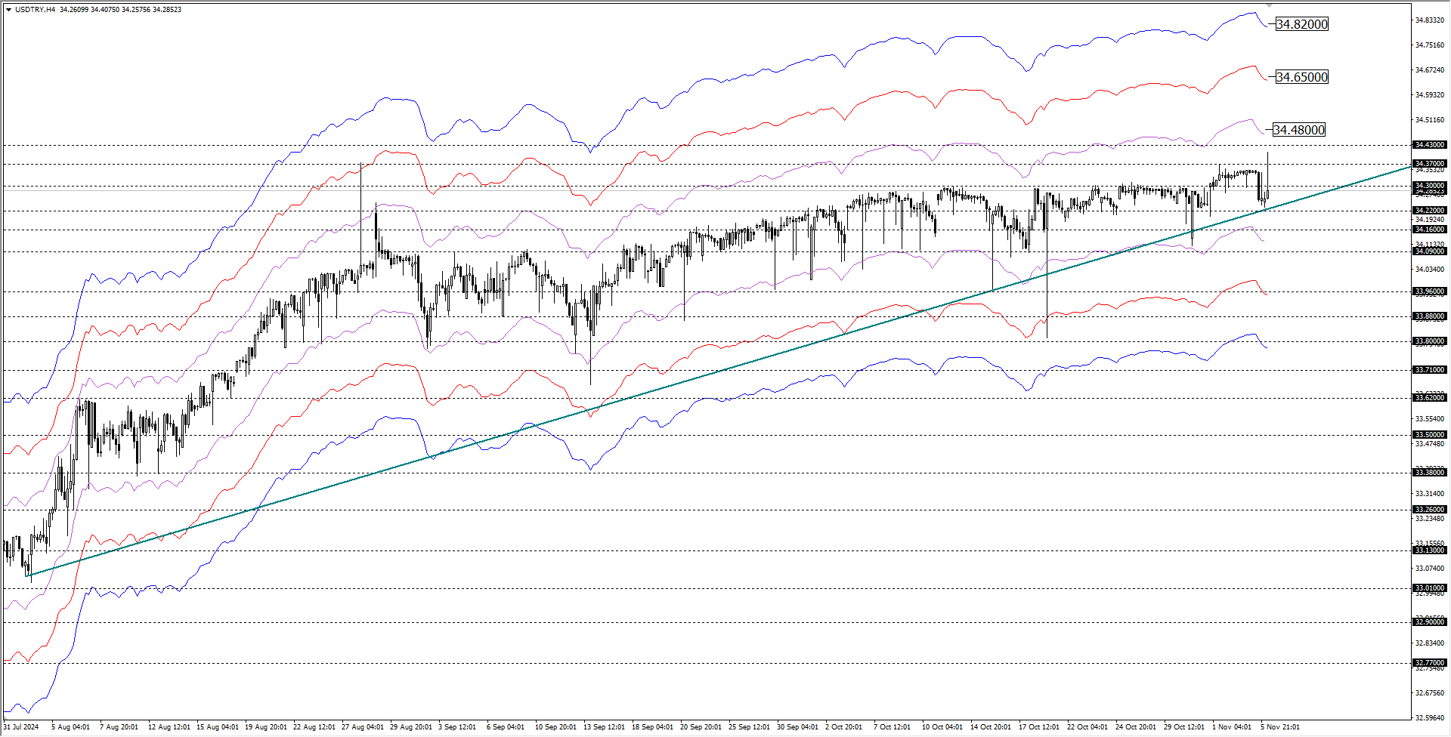The height and width of the screenshot is (737, 1451).
Task: Click the 34.67240 price axis value
Action: 1430,70
